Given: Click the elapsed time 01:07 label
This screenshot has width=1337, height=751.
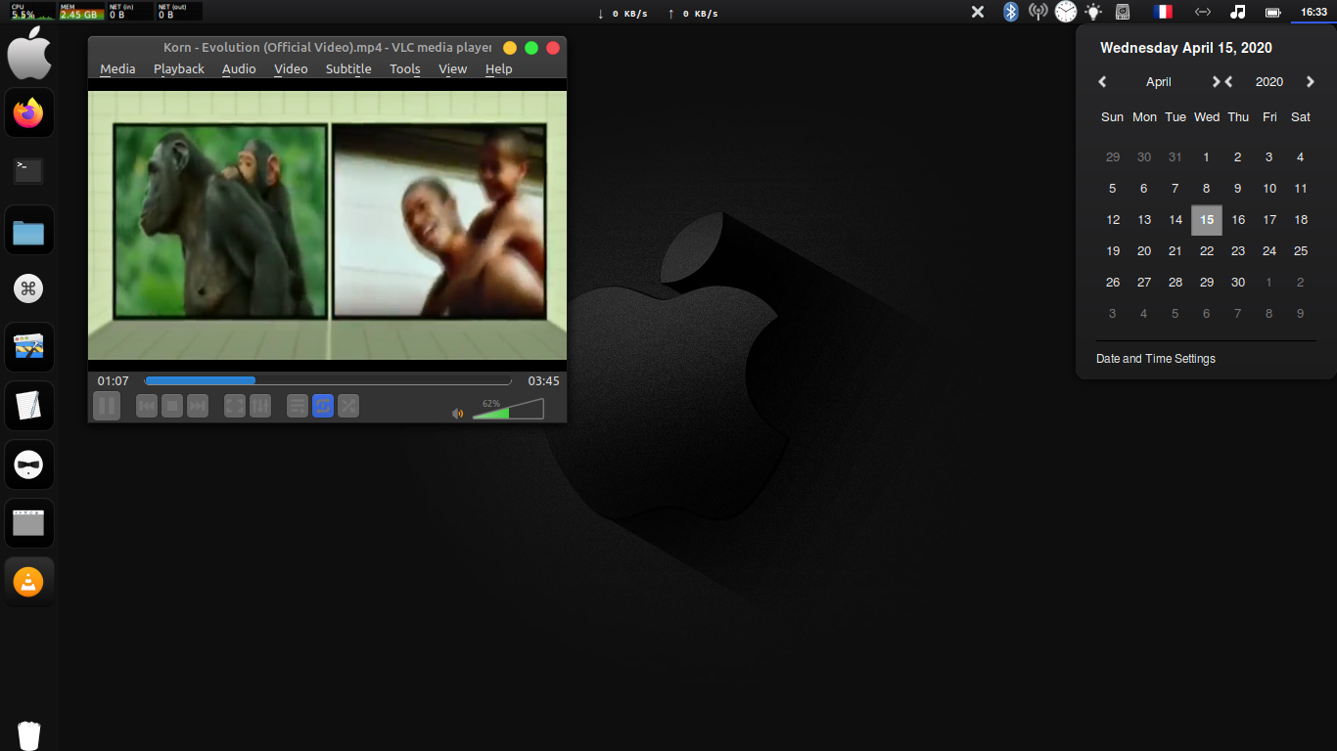Looking at the screenshot, I should 113,380.
